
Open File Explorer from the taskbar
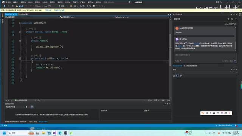(x=43, y=133)
